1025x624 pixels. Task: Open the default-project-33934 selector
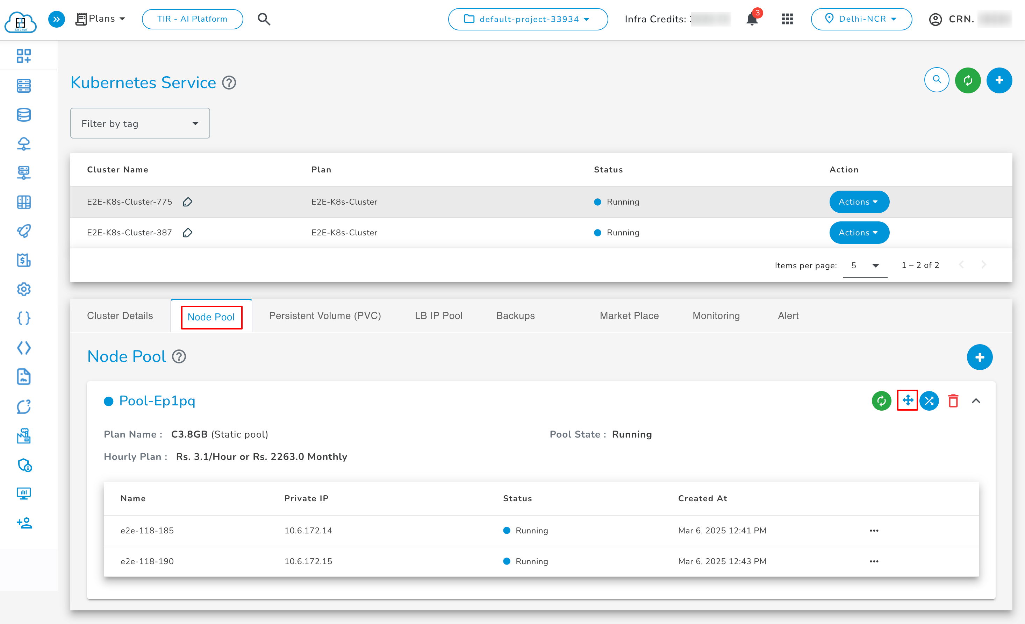[528, 19]
